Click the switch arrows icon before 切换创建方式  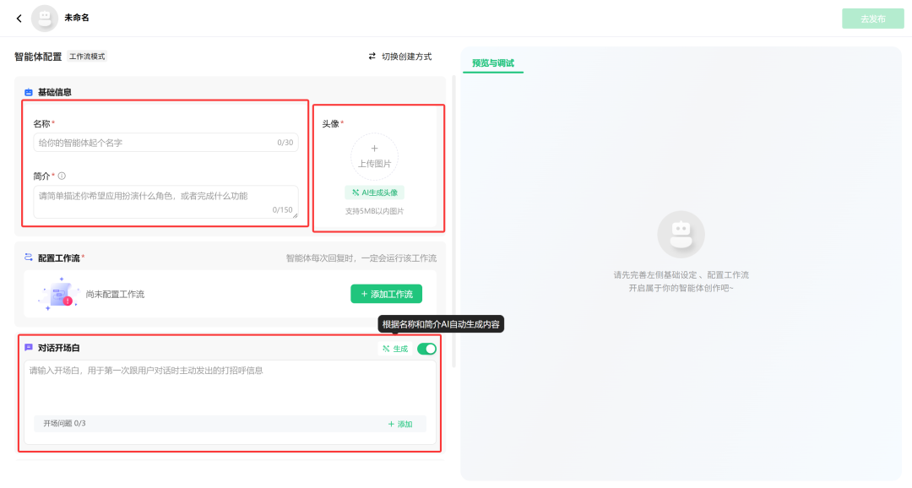tap(372, 57)
